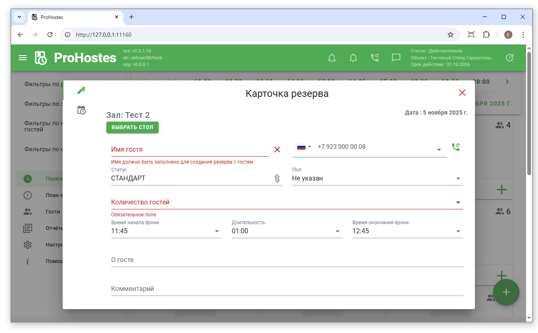The height and width of the screenshot is (333, 538).
Task: Open the chat message icon in header
Action: 396,58
